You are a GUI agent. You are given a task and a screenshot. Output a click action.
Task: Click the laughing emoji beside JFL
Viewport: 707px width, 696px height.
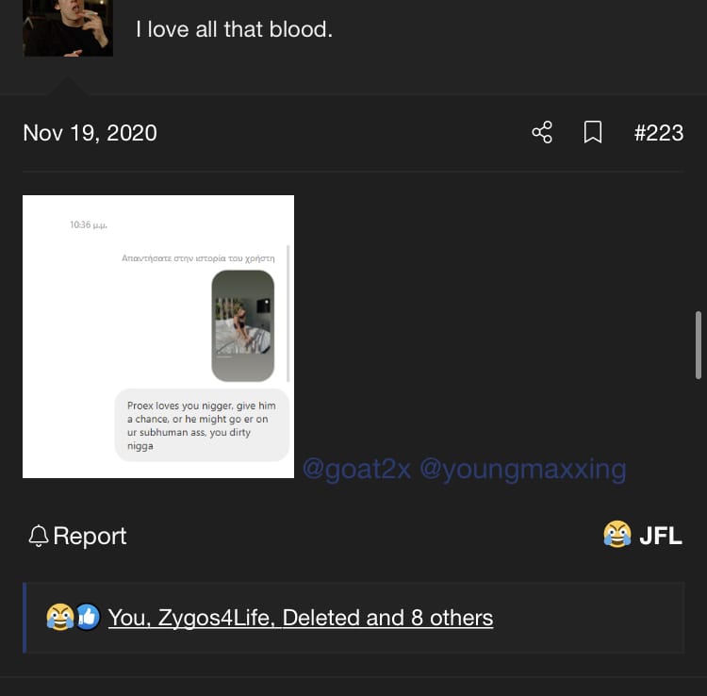(617, 534)
